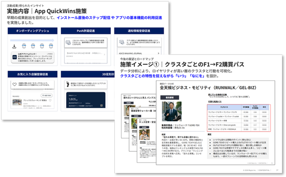The height and width of the screenshot is (177, 286).
Task: Click the F1/F2パス column header in the table
Action: [224, 107]
